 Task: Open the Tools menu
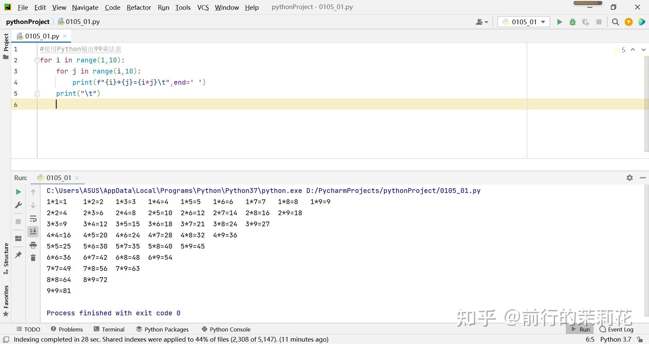183,7
